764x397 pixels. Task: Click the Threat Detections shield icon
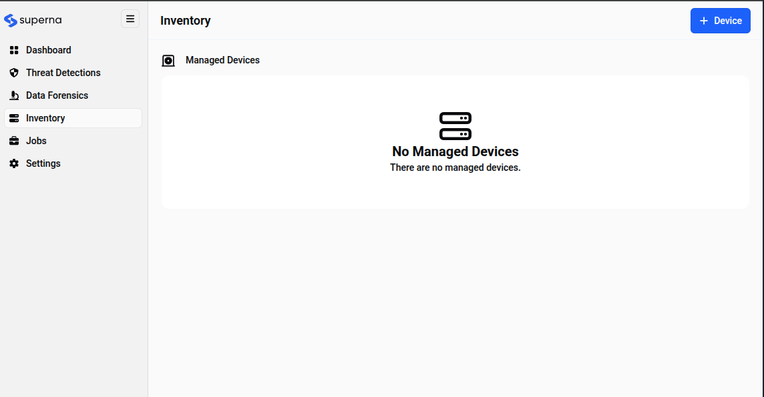[x=14, y=73]
